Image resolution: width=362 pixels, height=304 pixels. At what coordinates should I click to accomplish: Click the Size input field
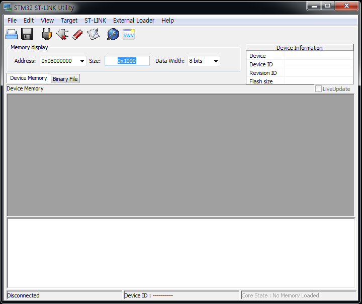(x=127, y=61)
